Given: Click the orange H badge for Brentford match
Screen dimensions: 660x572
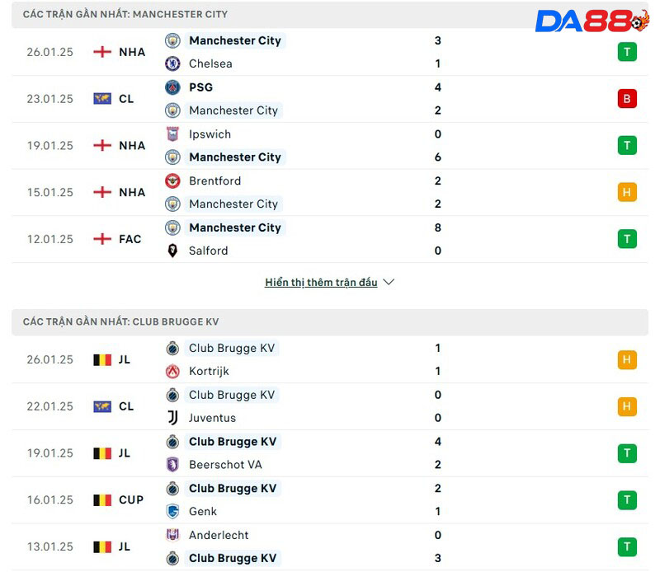Looking at the screenshot, I should (627, 192).
